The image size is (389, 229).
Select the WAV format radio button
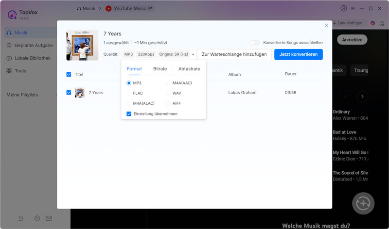(x=168, y=93)
